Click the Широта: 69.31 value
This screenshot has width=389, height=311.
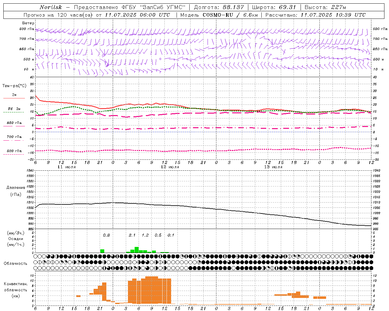[x=274, y=7]
